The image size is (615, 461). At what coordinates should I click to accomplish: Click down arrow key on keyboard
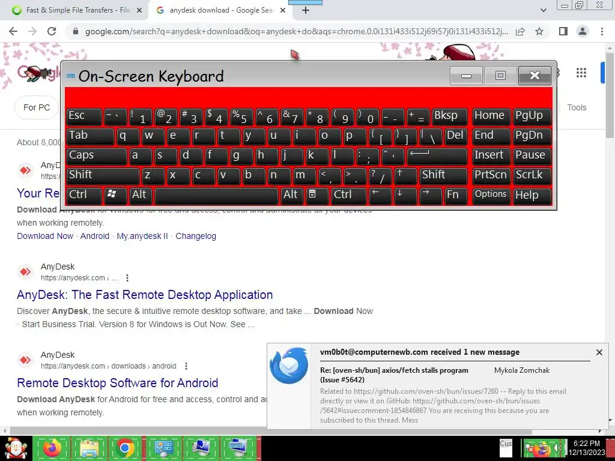click(x=405, y=195)
